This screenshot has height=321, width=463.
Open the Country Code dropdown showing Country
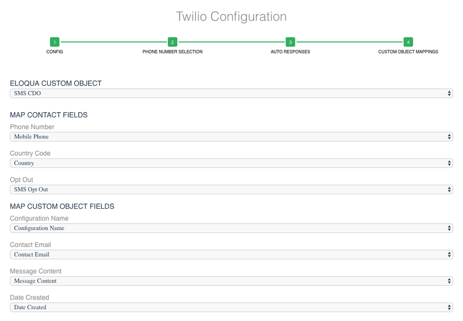point(231,163)
